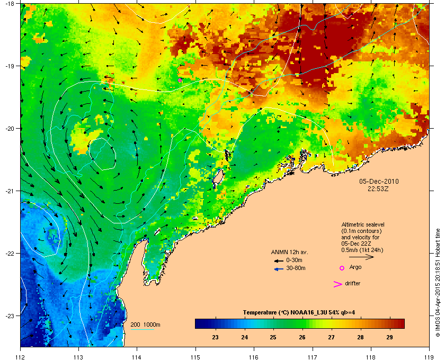Click the colorbar tick label 24
Viewport: 445px width, 360px height.
tap(244, 337)
